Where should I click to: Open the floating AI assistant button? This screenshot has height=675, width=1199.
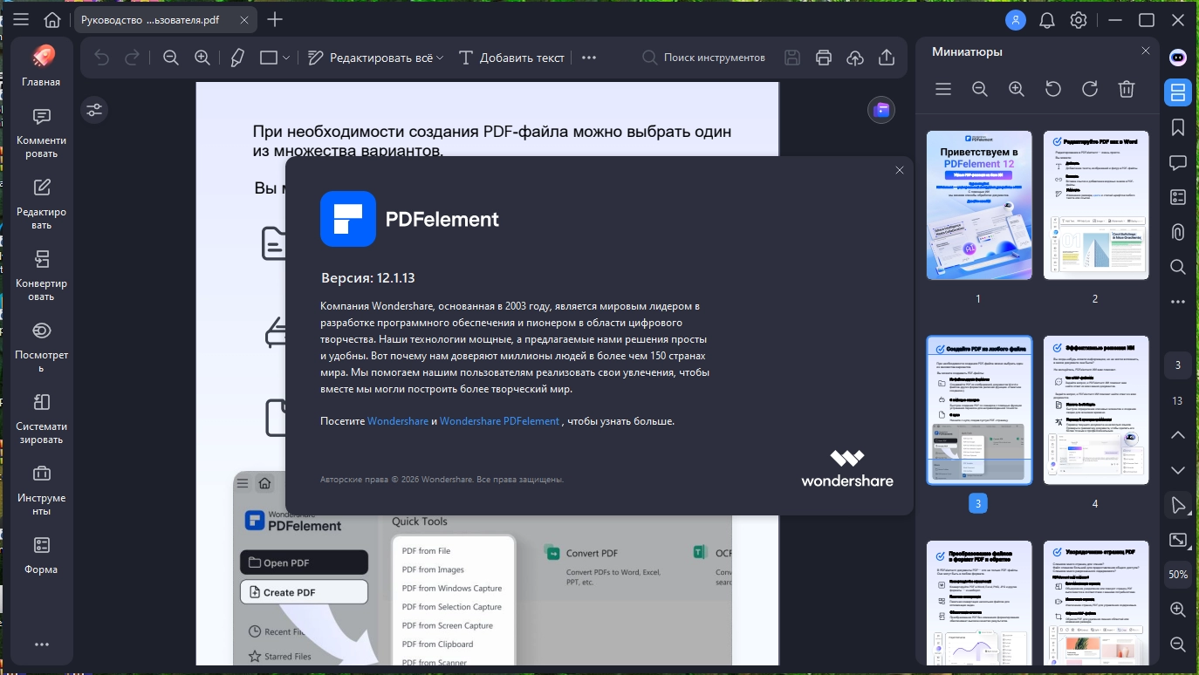tap(881, 110)
